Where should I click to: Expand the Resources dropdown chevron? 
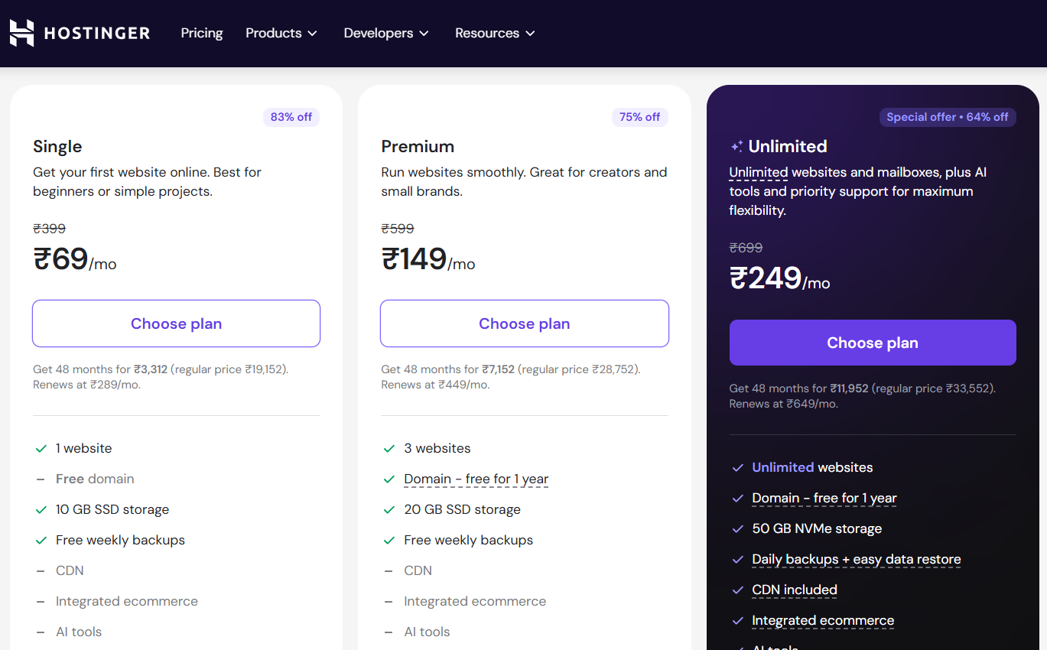(x=530, y=33)
